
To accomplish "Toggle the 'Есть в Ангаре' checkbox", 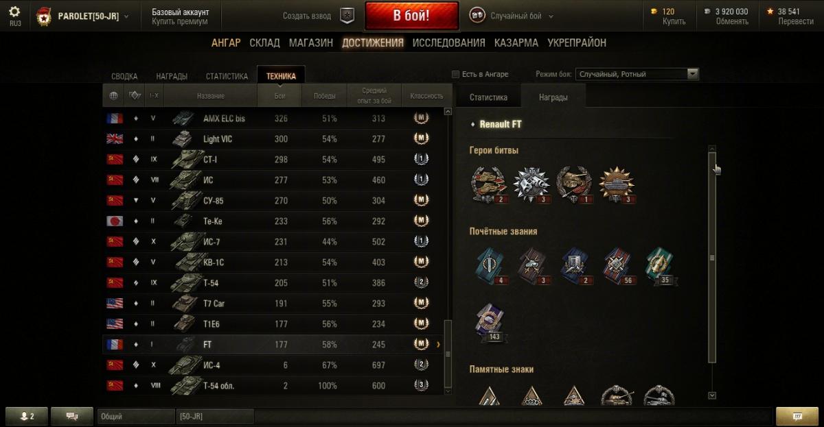I will tap(455, 74).
